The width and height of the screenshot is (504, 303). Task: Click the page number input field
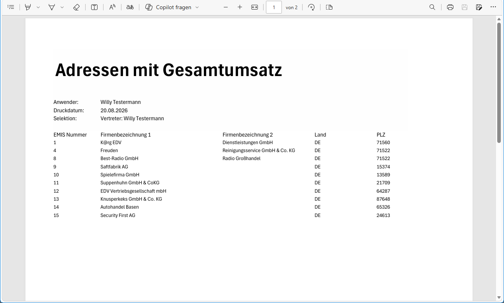274,7
